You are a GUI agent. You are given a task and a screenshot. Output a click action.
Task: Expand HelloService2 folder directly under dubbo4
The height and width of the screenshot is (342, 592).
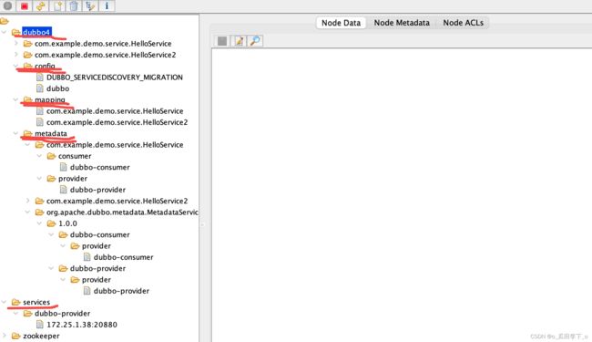15,55
